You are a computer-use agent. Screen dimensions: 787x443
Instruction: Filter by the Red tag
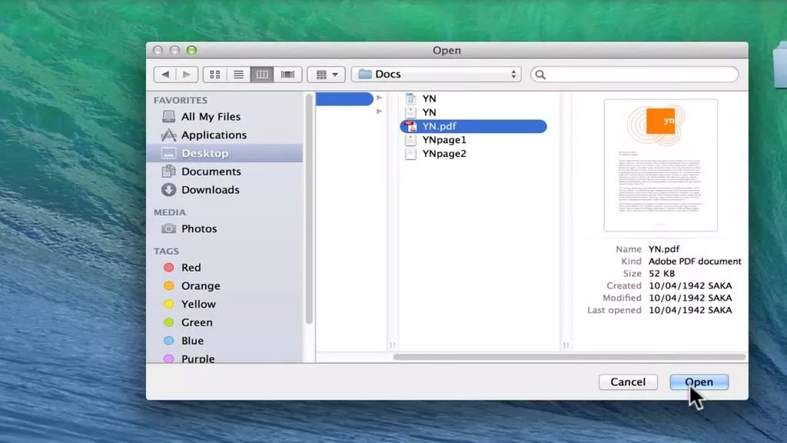224,267
